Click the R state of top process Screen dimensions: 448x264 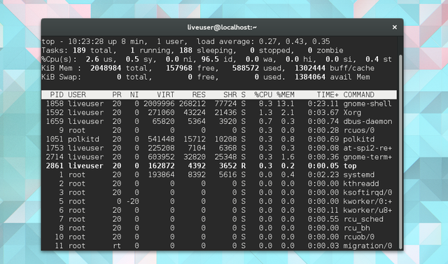tap(243, 166)
